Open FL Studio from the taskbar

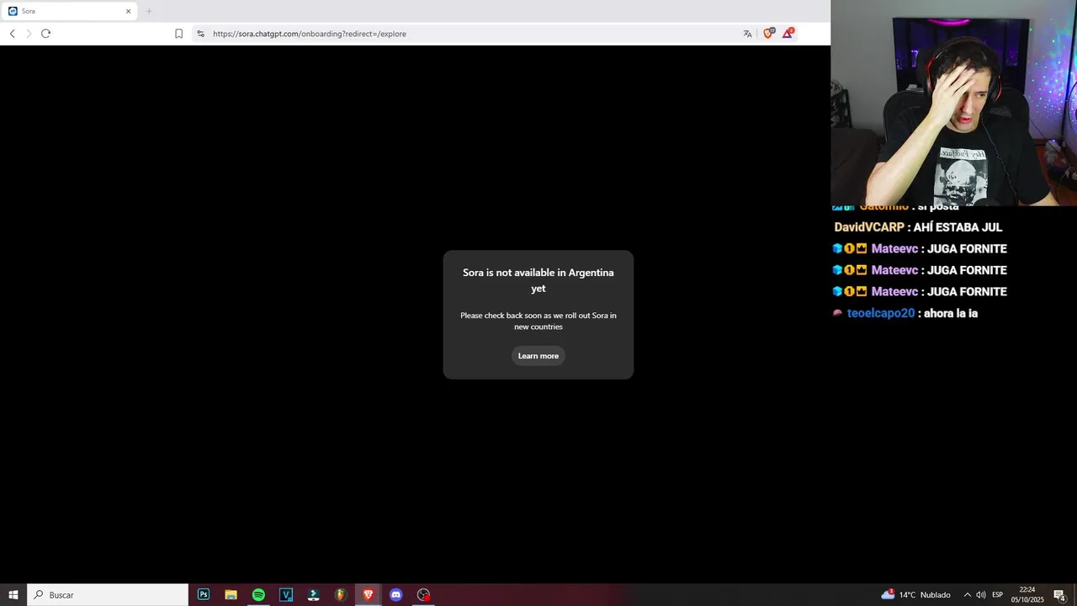point(341,595)
